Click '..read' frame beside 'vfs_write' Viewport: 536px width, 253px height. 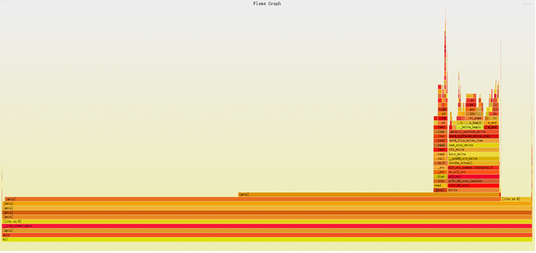[440, 150]
